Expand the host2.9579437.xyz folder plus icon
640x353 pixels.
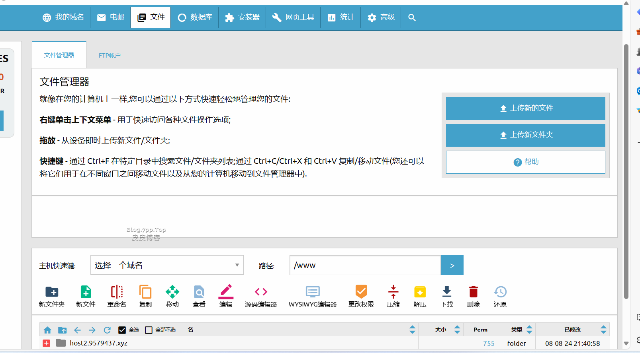click(x=47, y=343)
